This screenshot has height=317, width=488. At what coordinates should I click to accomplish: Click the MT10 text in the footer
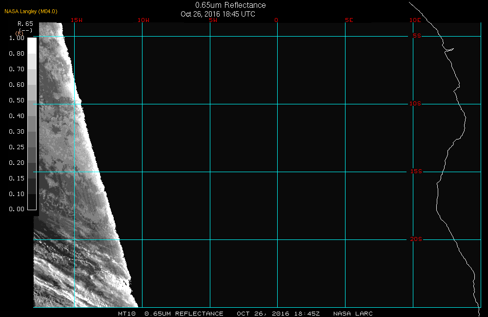[x=127, y=314]
